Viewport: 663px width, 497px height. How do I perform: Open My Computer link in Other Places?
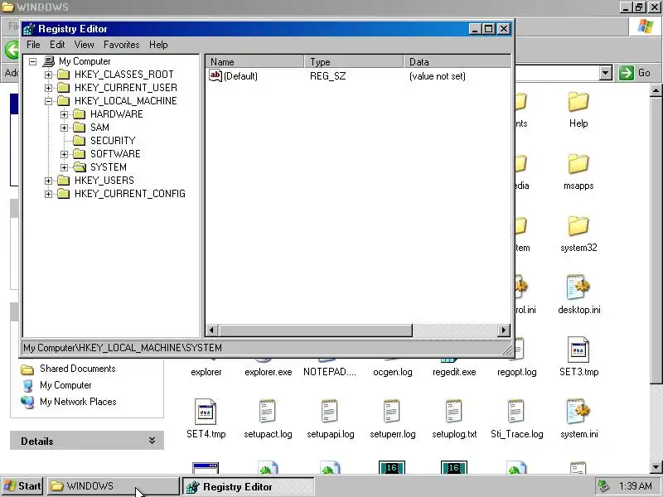click(65, 385)
